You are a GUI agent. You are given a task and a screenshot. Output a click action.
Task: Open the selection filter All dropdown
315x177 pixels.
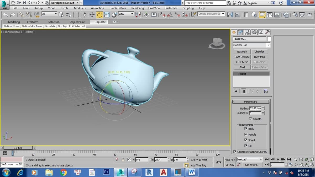click(49, 14)
